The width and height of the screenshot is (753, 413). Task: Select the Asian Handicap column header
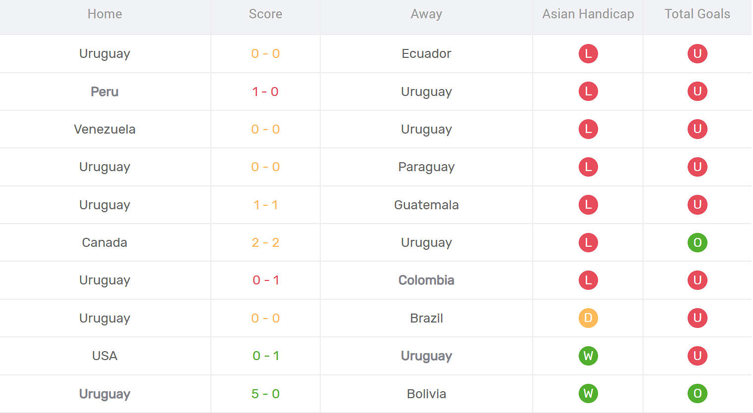(588, 14)
